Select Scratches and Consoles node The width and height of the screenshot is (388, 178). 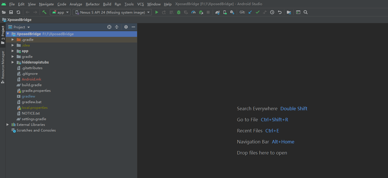pos(36,130)
